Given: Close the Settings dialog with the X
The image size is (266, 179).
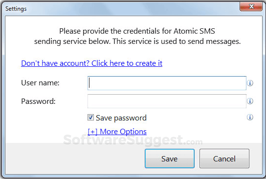Looking at the screenshot, I should 251,7.
